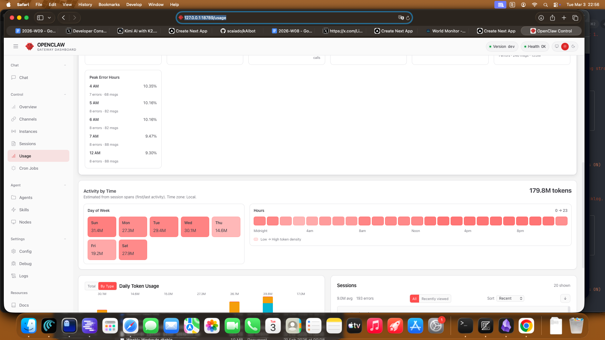Switch to dark theme moon icon
The height and width of the screenshot is (340, 605).
click(573, 46)
